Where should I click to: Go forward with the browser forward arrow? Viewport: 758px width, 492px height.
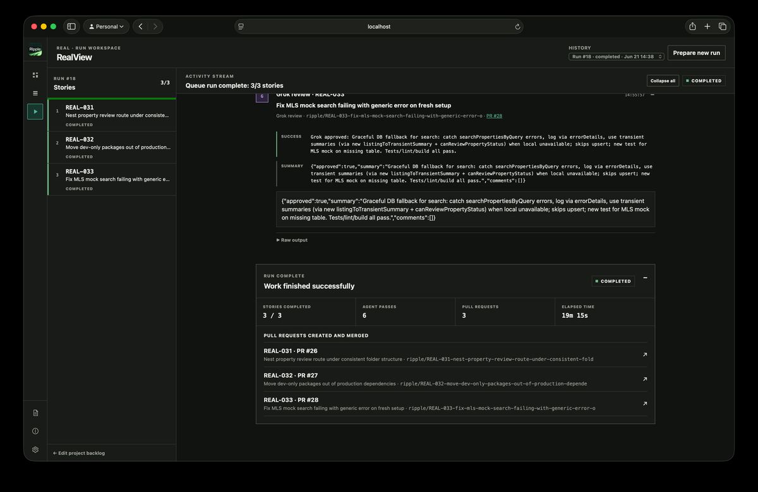[x=155, y=26]
